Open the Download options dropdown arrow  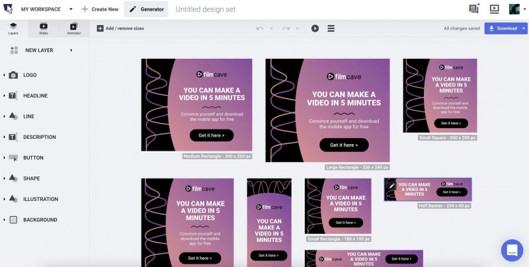(x=524, y=28)
